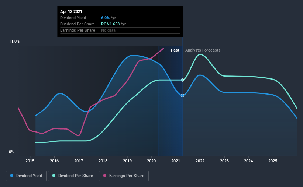Toggle the Dividend Per Share legend button
This screenshot has height=187, width=303.
tap(73, 176)
